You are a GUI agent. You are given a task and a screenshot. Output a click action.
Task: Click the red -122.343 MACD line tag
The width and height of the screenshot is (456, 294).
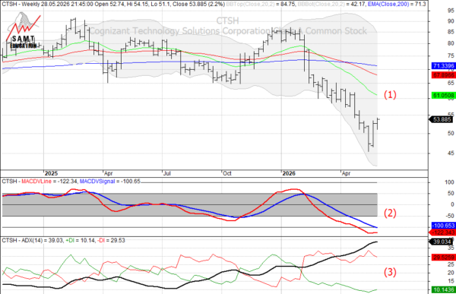(442, 232)
